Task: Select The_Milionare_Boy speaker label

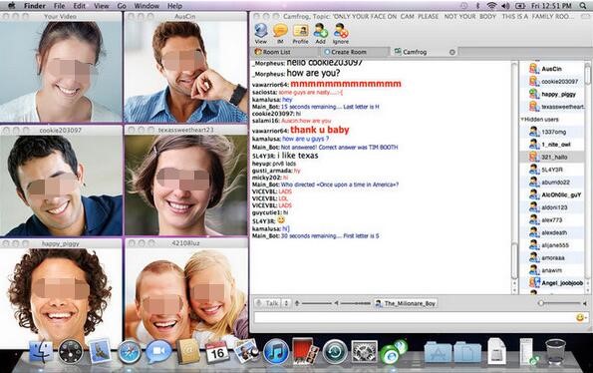Action: click(x=406, y=303)
